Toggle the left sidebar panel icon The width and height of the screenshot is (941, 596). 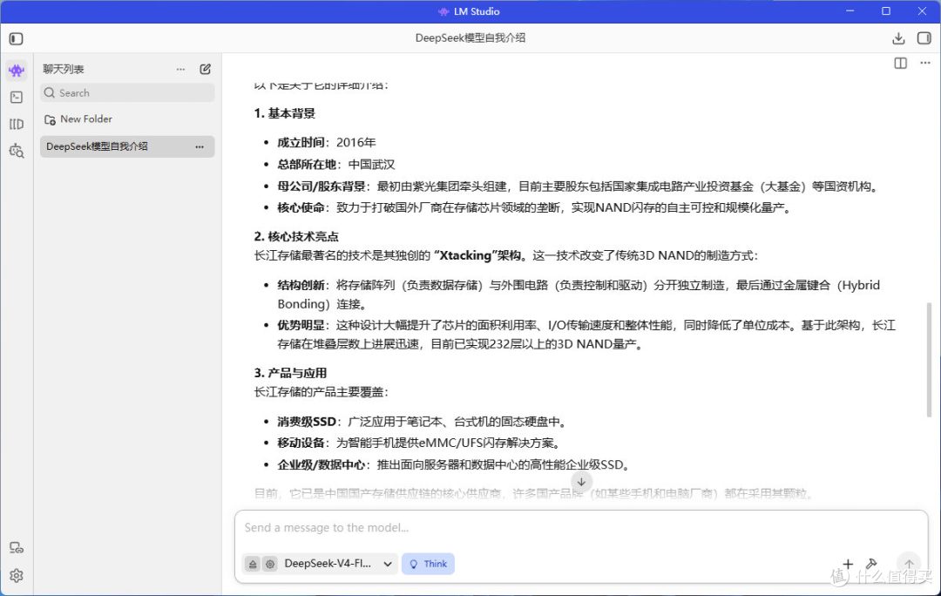[x=17, y=39]
